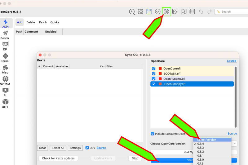Click the refresh document toolbar icon
The image size is (248, 165).
(175, 11)
